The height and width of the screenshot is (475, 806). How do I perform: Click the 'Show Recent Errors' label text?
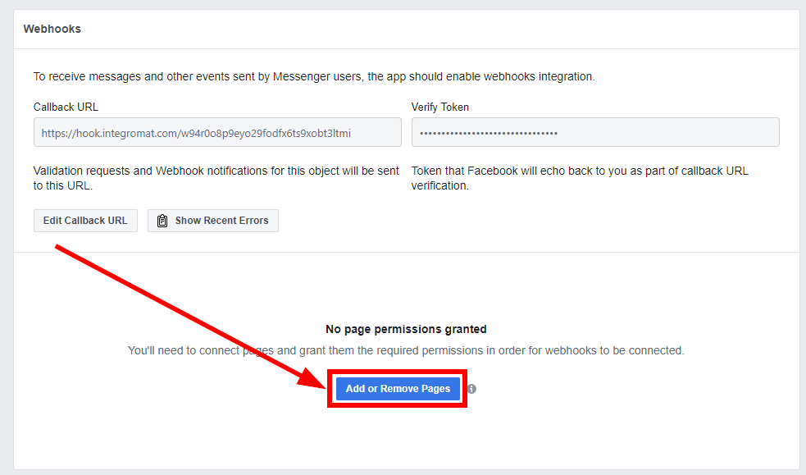[221, 221]
